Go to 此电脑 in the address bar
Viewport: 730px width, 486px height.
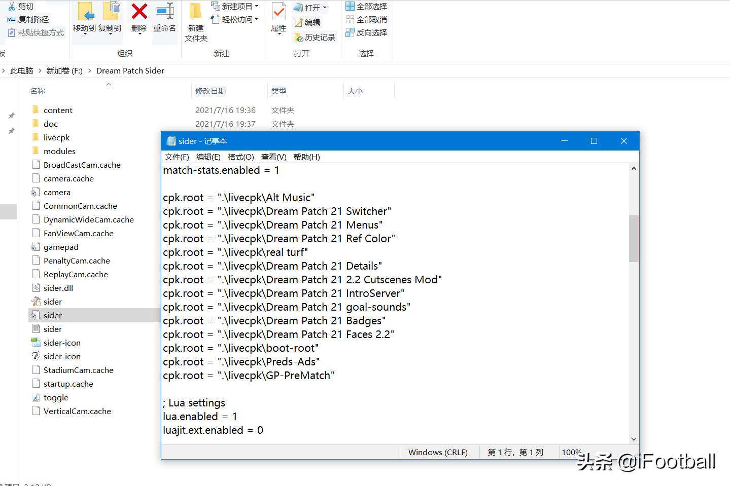[21, 71]
